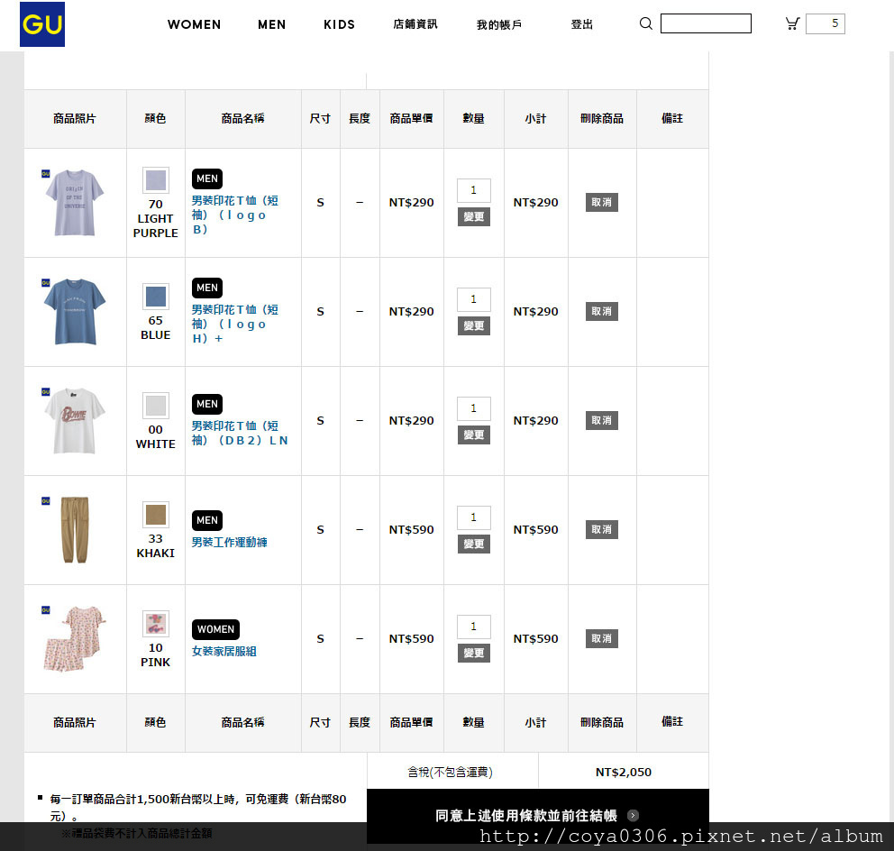Open product link 女裝家居服組
The height and width of the screenshot is (851, 894).
click(x=224, y=652)
